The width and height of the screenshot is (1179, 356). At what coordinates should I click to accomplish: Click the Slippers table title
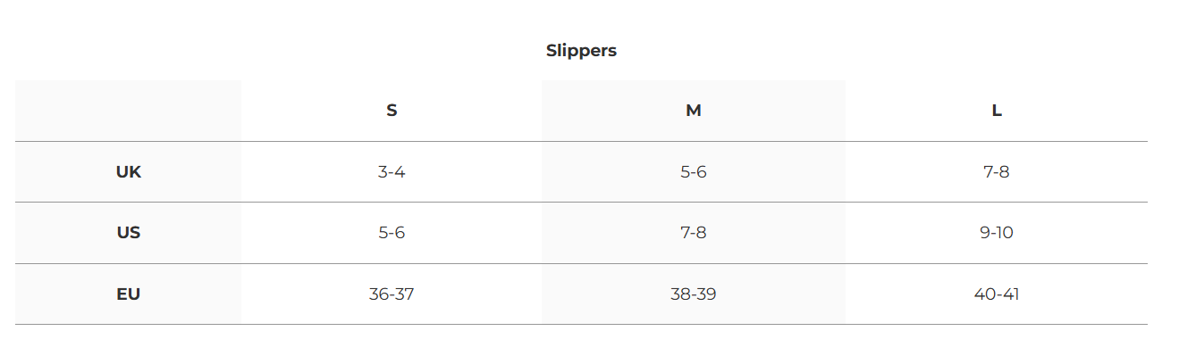581,51
